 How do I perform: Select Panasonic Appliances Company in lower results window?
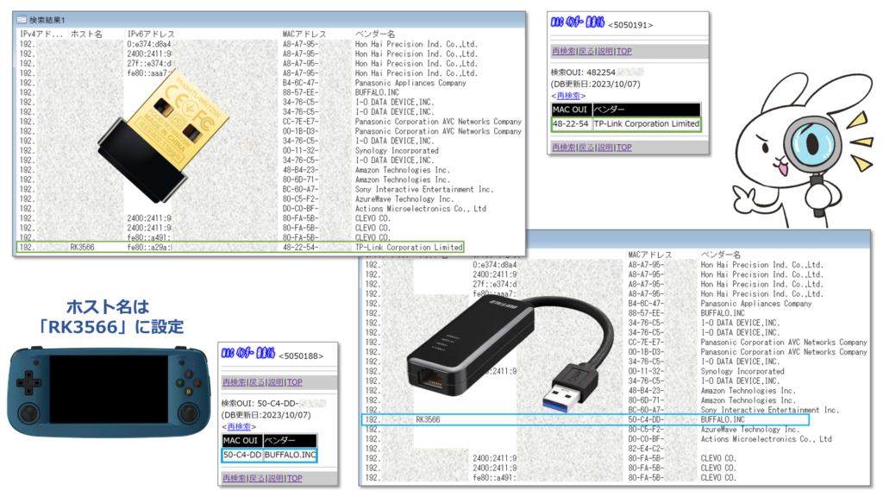756,304
